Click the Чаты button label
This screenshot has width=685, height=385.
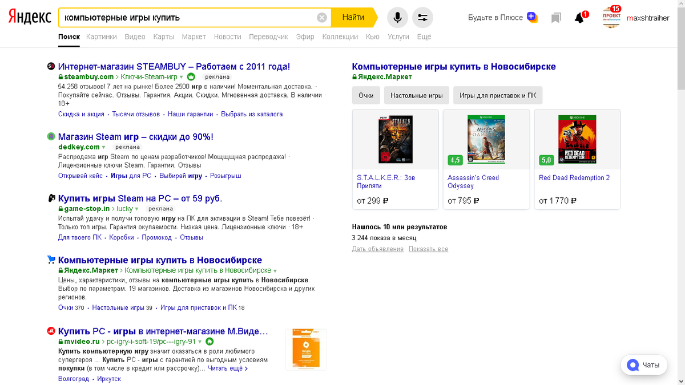click(651, 365)
